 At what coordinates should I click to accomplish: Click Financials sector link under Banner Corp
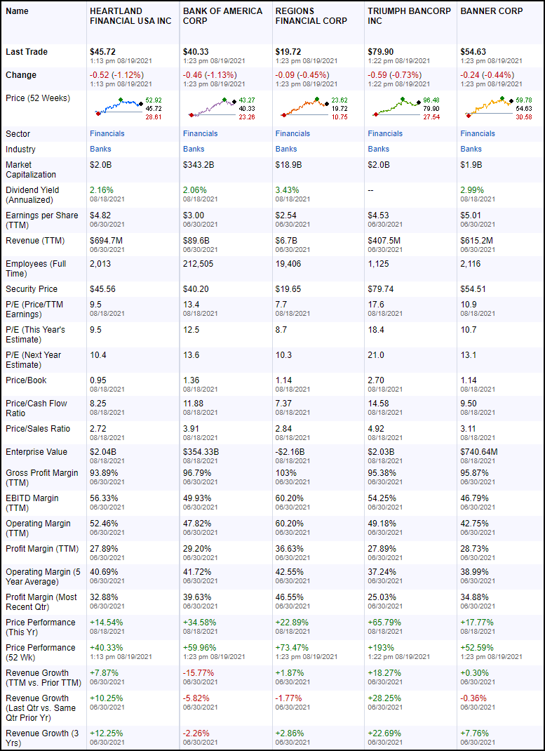[478, 133]
